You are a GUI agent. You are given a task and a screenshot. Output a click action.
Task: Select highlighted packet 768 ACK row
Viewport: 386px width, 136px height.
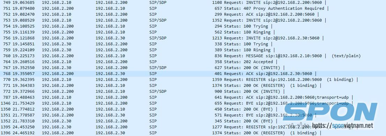click(x=193, y=74)
